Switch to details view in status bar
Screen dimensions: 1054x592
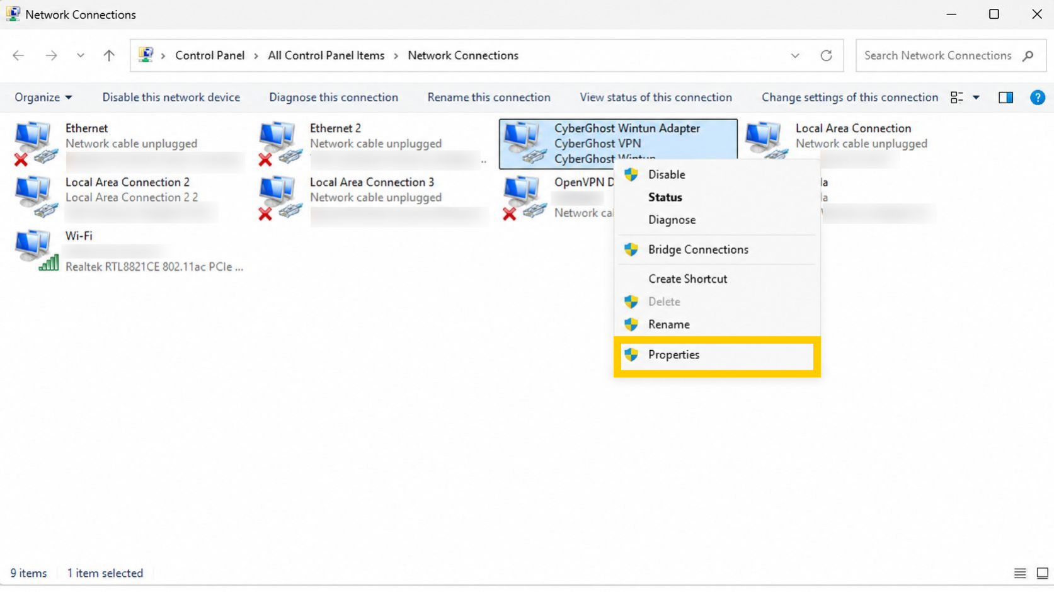pos(1020,573)
